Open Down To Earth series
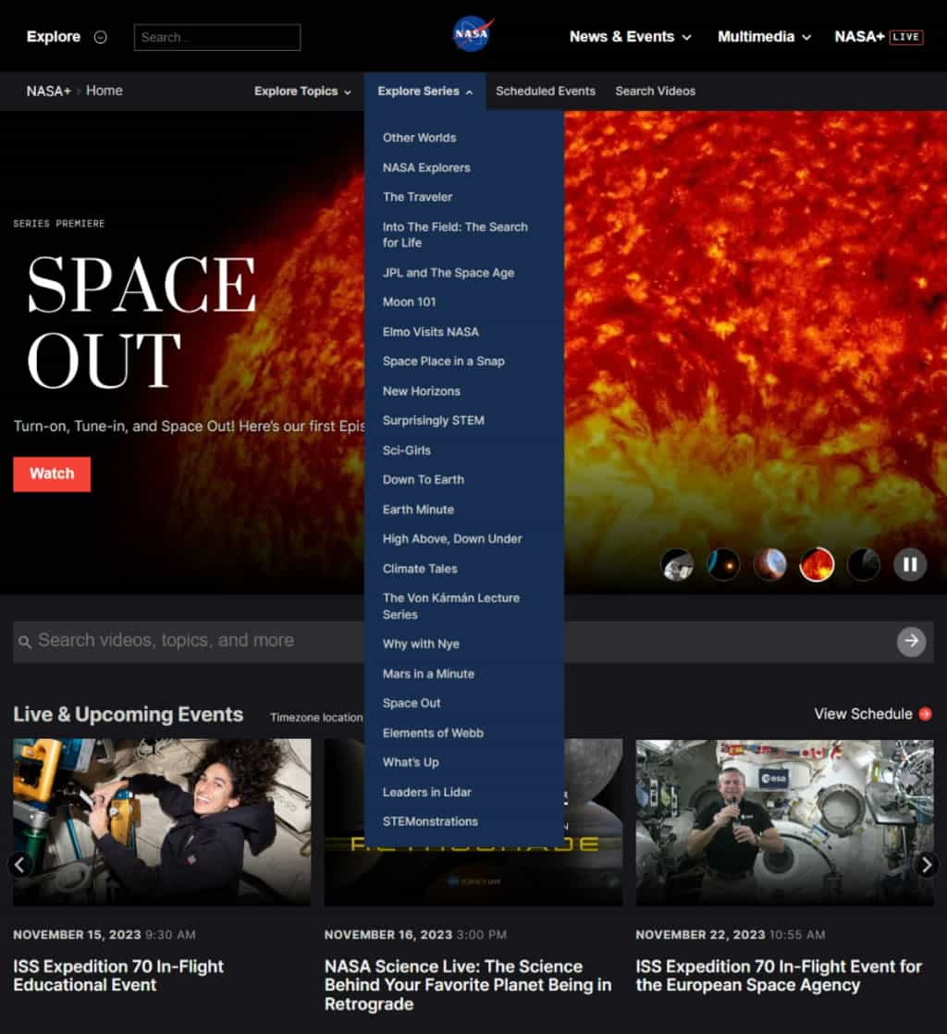 424,479
